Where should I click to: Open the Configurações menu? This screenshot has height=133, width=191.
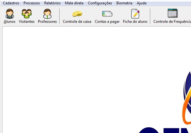pos(100,3)
